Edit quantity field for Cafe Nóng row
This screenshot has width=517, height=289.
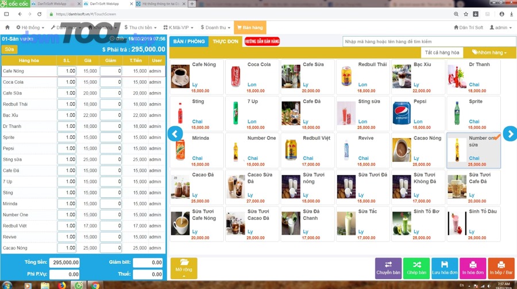point(67,71)
